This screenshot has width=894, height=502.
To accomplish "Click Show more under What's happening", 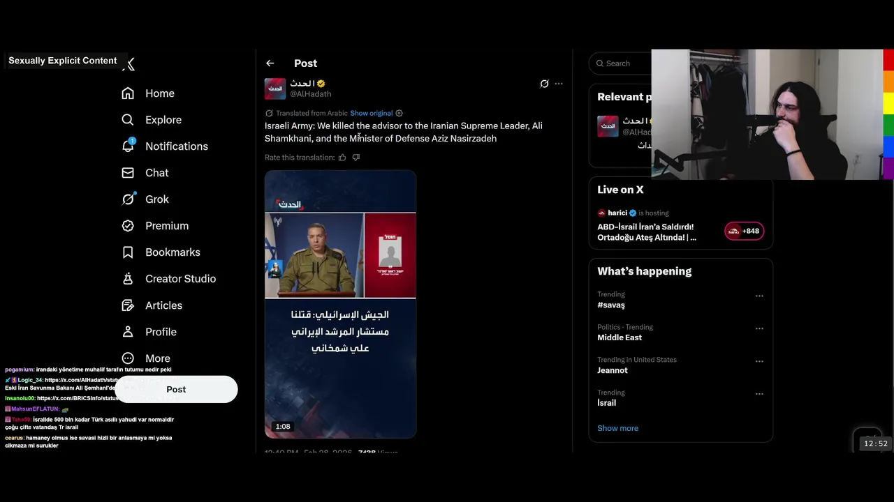I will pyautogui.click(x=617, y=428).
